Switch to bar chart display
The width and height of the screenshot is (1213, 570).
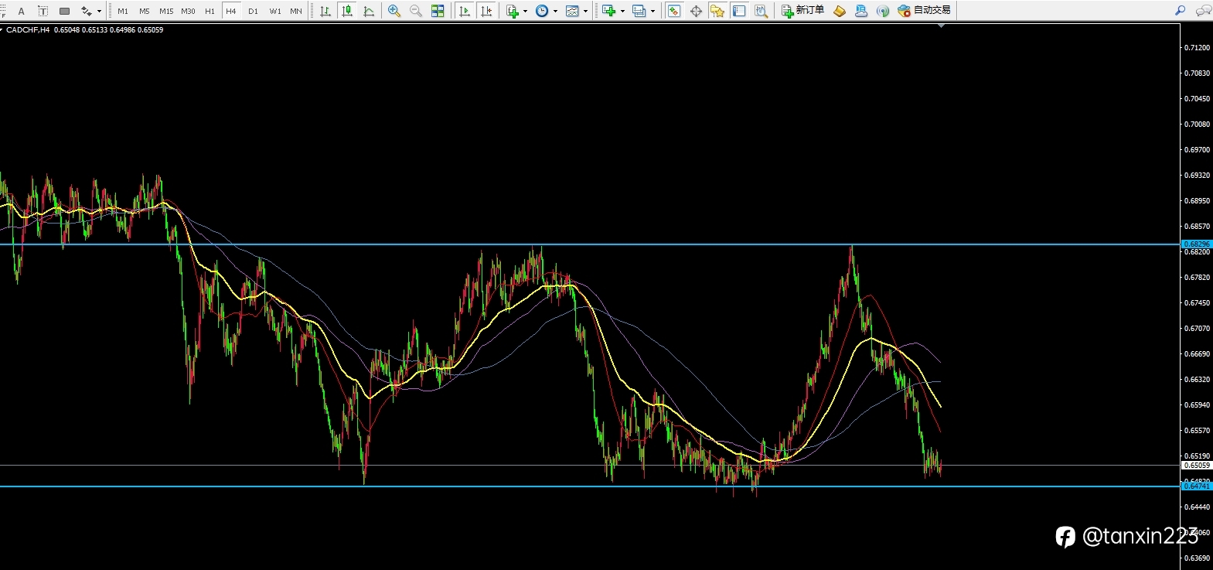[325, 11]
